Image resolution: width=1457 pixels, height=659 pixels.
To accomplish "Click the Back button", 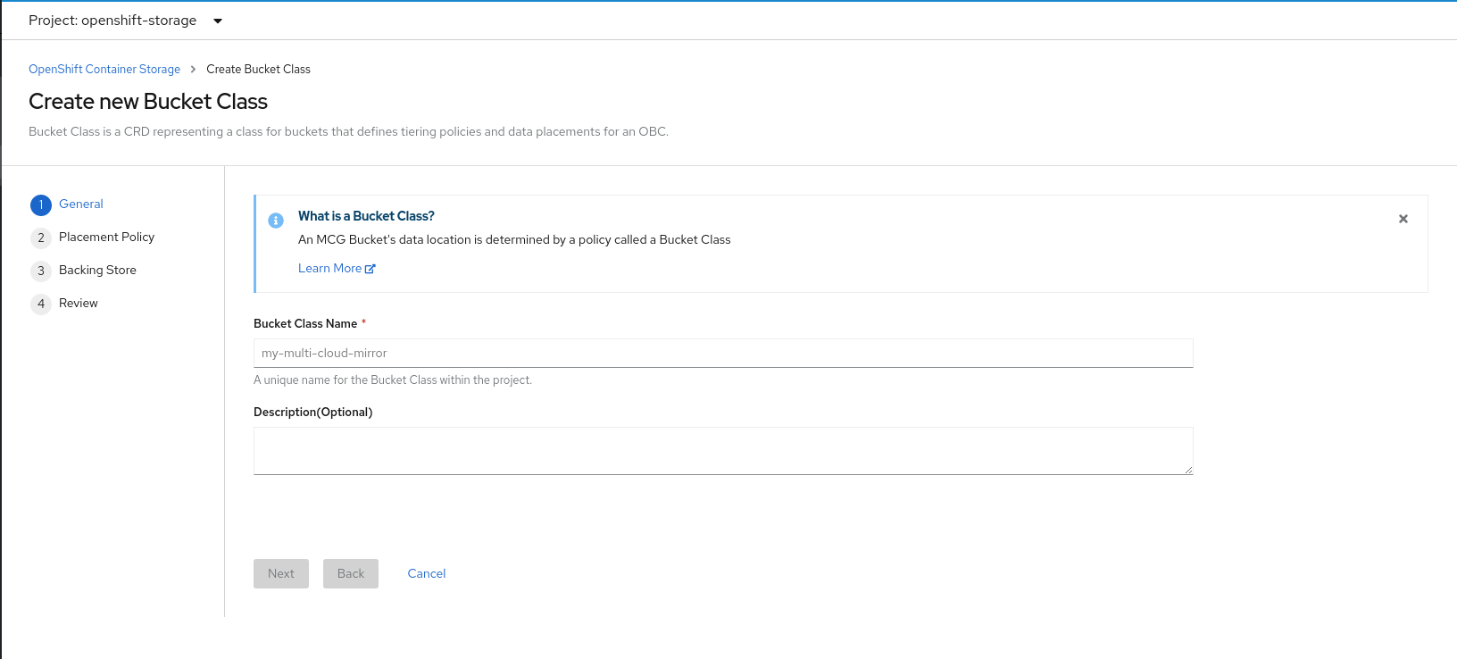I will pyautogui.click(x=351, y=573).
